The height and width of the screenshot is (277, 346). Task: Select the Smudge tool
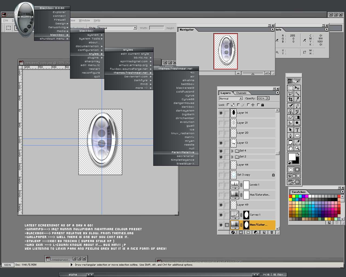click(291, 123)
